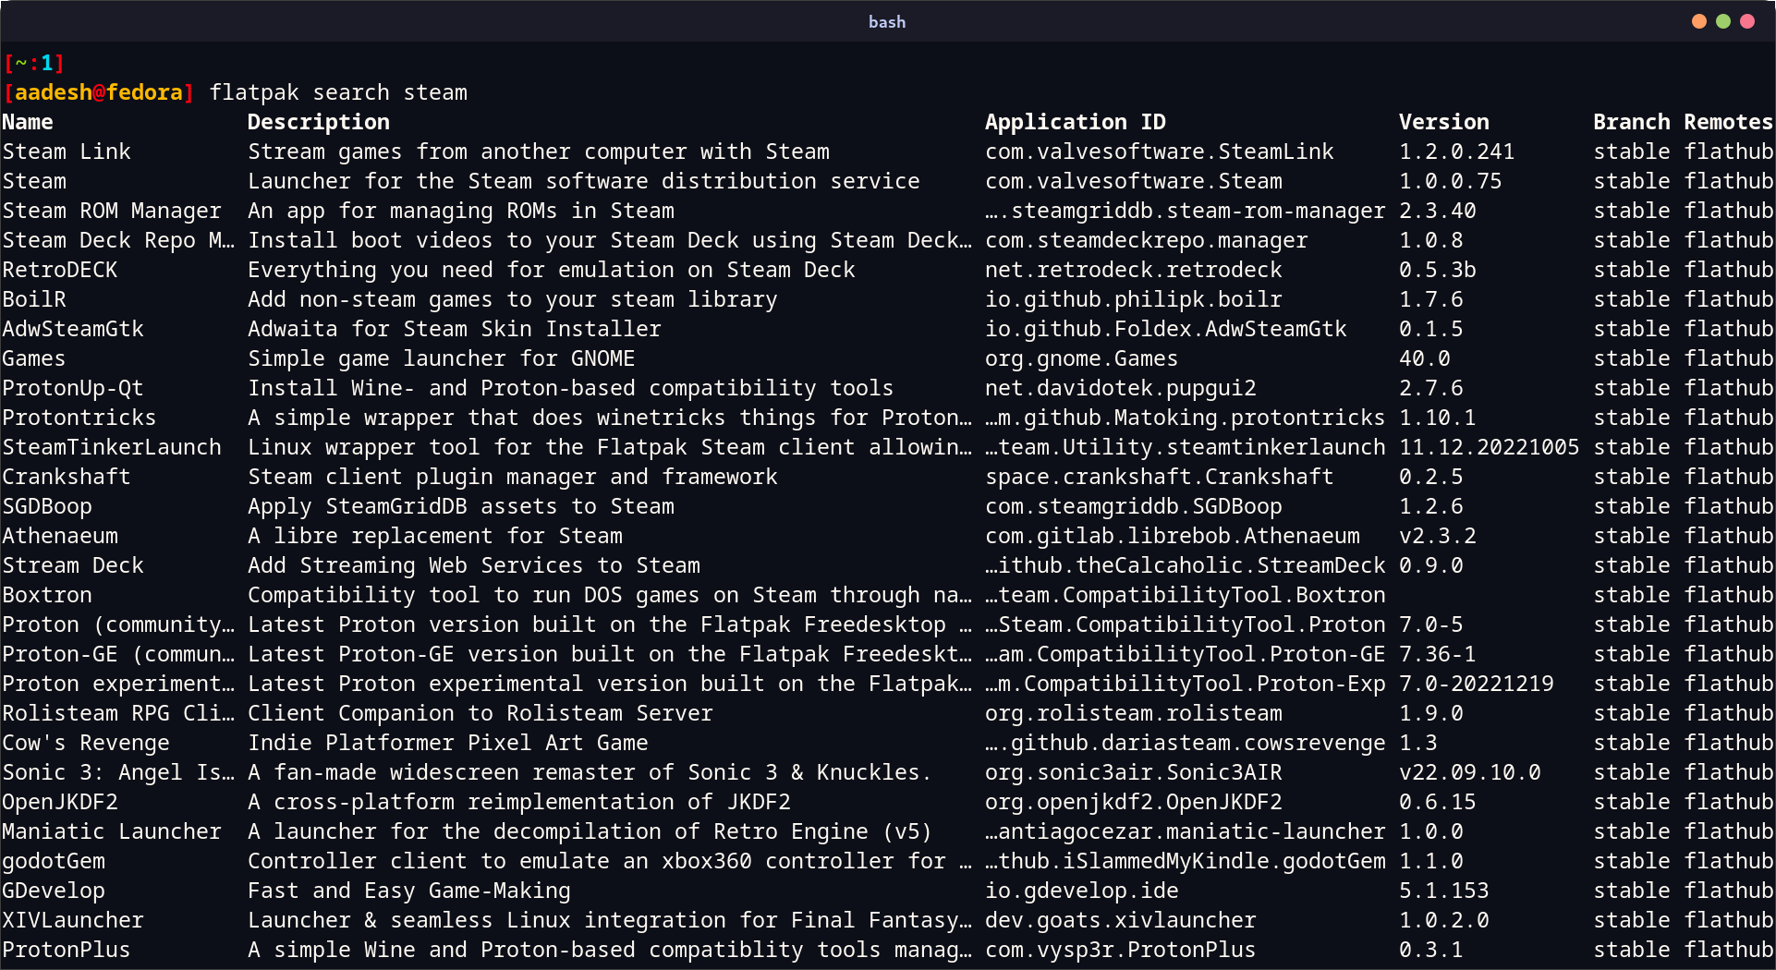Click the ProtonUp-Qt search result
1776x970 pixels.
tap(72, 387)
